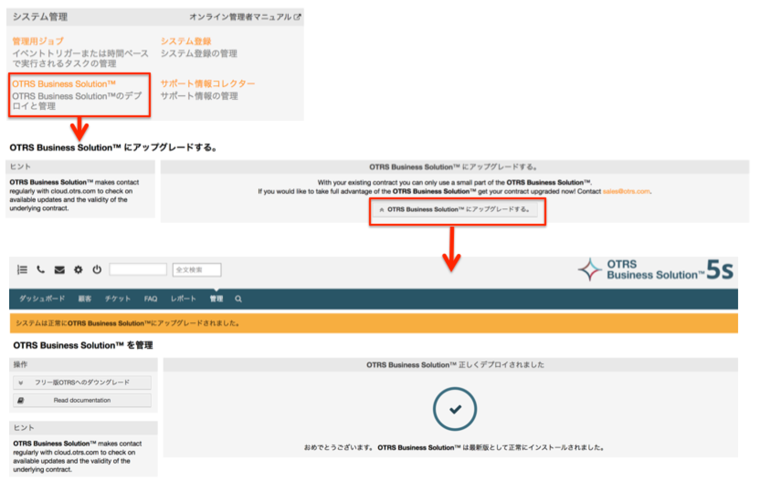Click OTRS Business Solution™ を管理 heading
This screenshot has height=486, width=760.
[83, 345]
